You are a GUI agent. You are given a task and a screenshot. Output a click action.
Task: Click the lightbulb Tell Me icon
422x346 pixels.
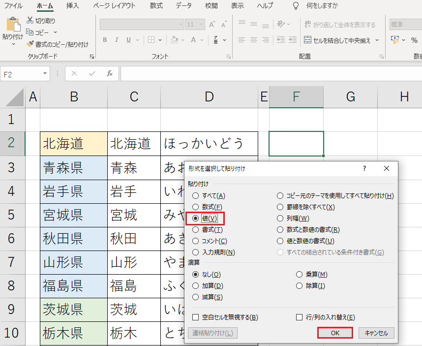296,5
